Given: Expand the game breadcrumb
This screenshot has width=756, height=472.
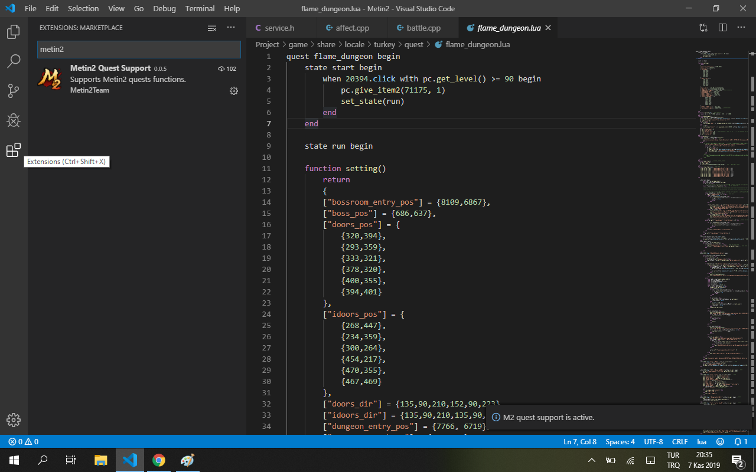Looking at the screenshot, I should pos(298,44).
